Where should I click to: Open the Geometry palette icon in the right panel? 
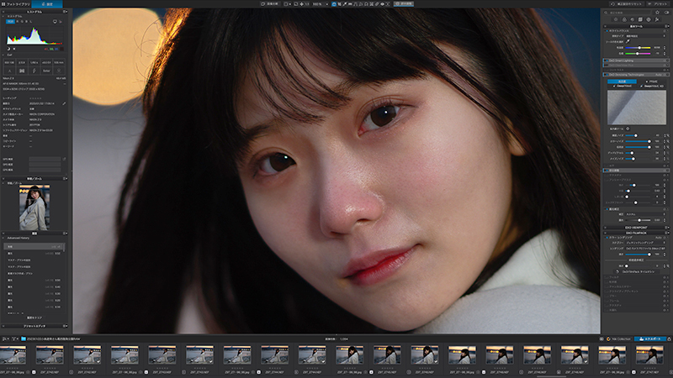[x=640, y=19]
